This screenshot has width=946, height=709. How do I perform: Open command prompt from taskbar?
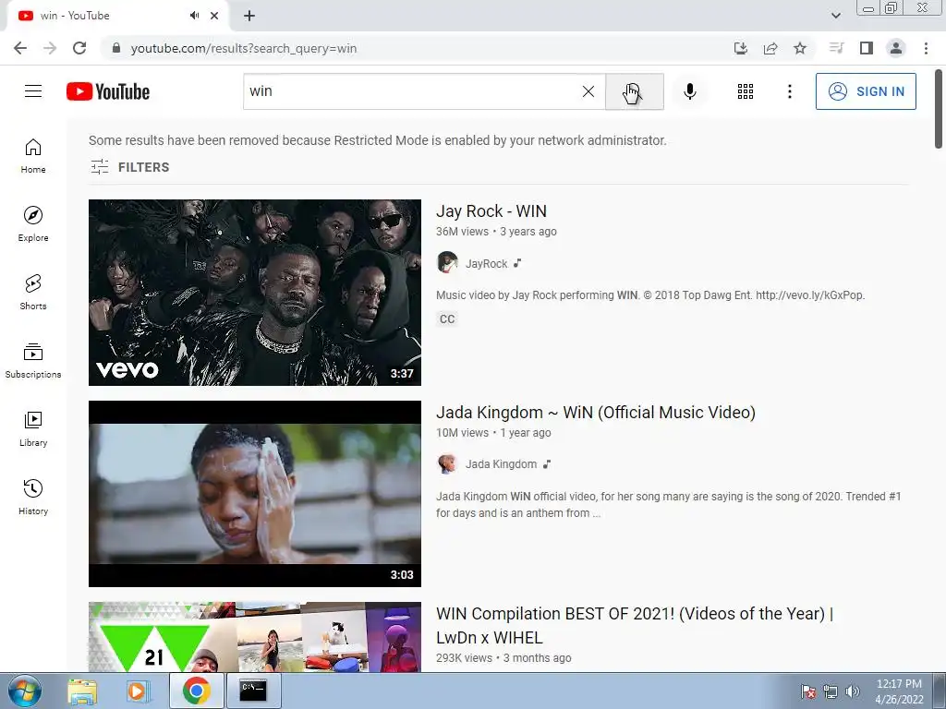point(253,691)
